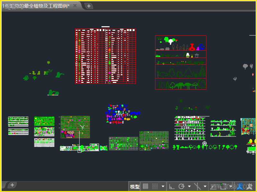Screen dimensions: 257x192
Task: Expand the isometric drafting dropdown arrow
Action: [x=205, y=186]
